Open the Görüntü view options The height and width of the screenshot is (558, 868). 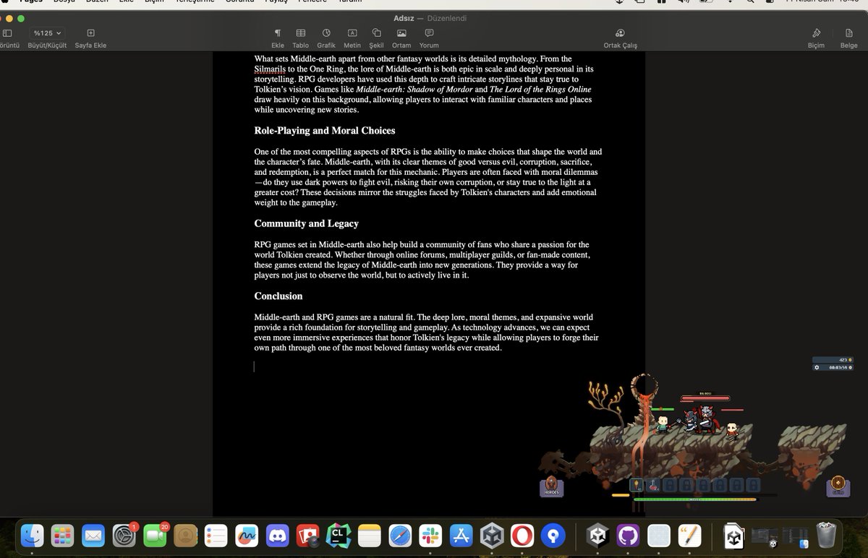pos(7,33)
